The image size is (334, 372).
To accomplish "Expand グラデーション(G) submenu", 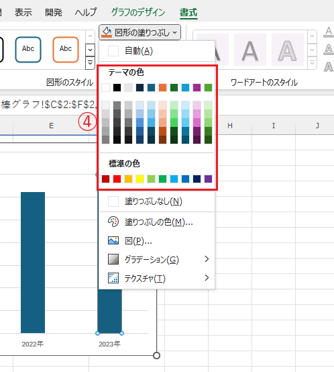I will tap(156, 259).
